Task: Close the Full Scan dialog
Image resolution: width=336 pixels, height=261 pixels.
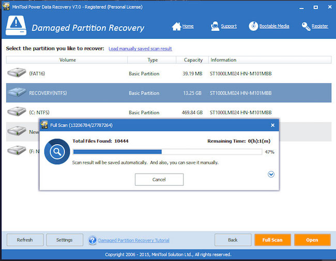Action: point(272,125)
